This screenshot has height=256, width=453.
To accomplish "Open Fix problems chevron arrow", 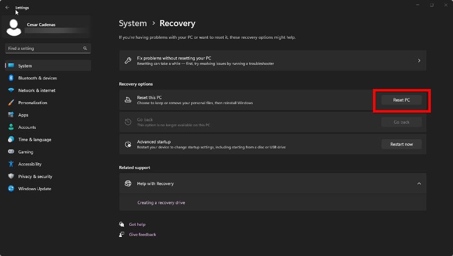I will pos(419,61).
